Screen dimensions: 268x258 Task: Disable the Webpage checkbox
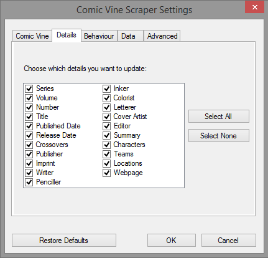(x=106, y=173)
